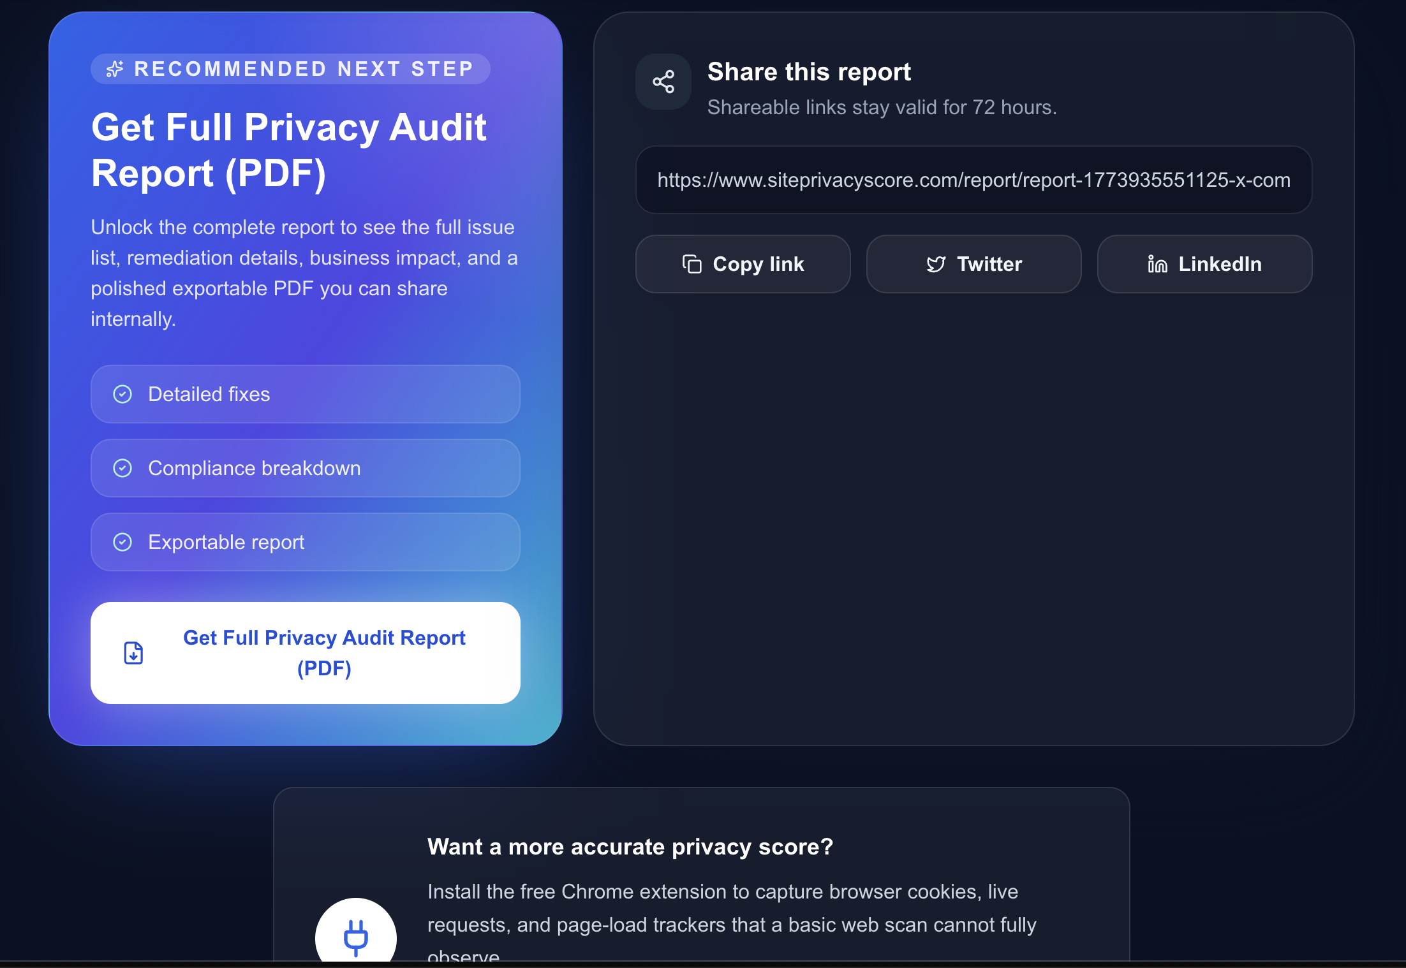The image size is (1406, 968).
Task: Click the Twitter bird icon
Action: [x=935, y=264]
